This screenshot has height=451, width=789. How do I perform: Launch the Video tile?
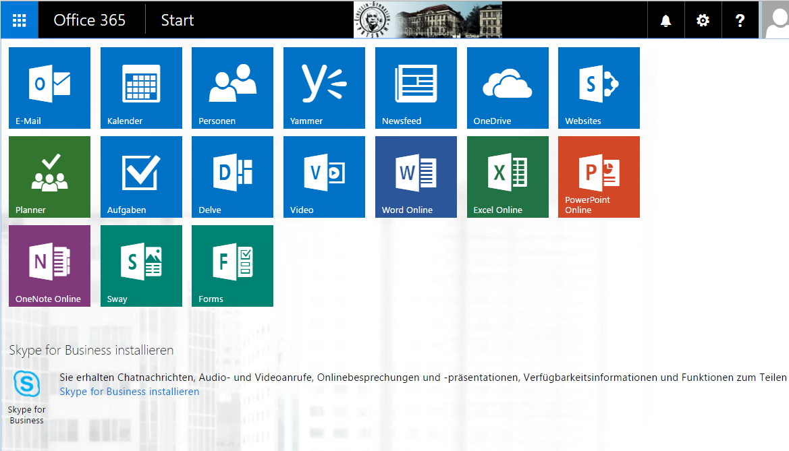click(x=324, y=177)
